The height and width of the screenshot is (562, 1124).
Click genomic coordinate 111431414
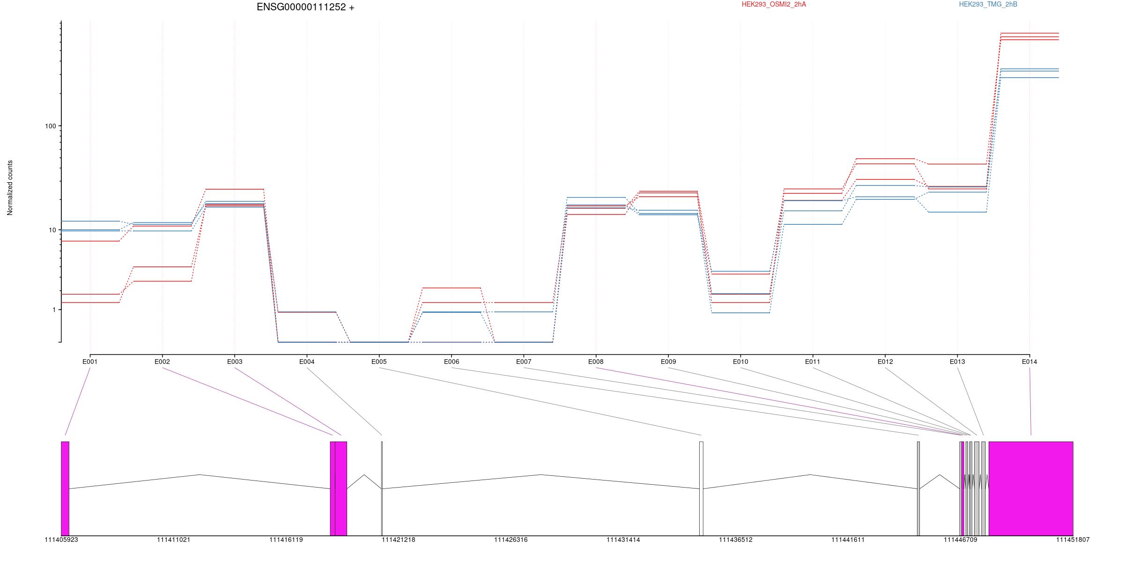pyautogui.click(x=623, y=540)
